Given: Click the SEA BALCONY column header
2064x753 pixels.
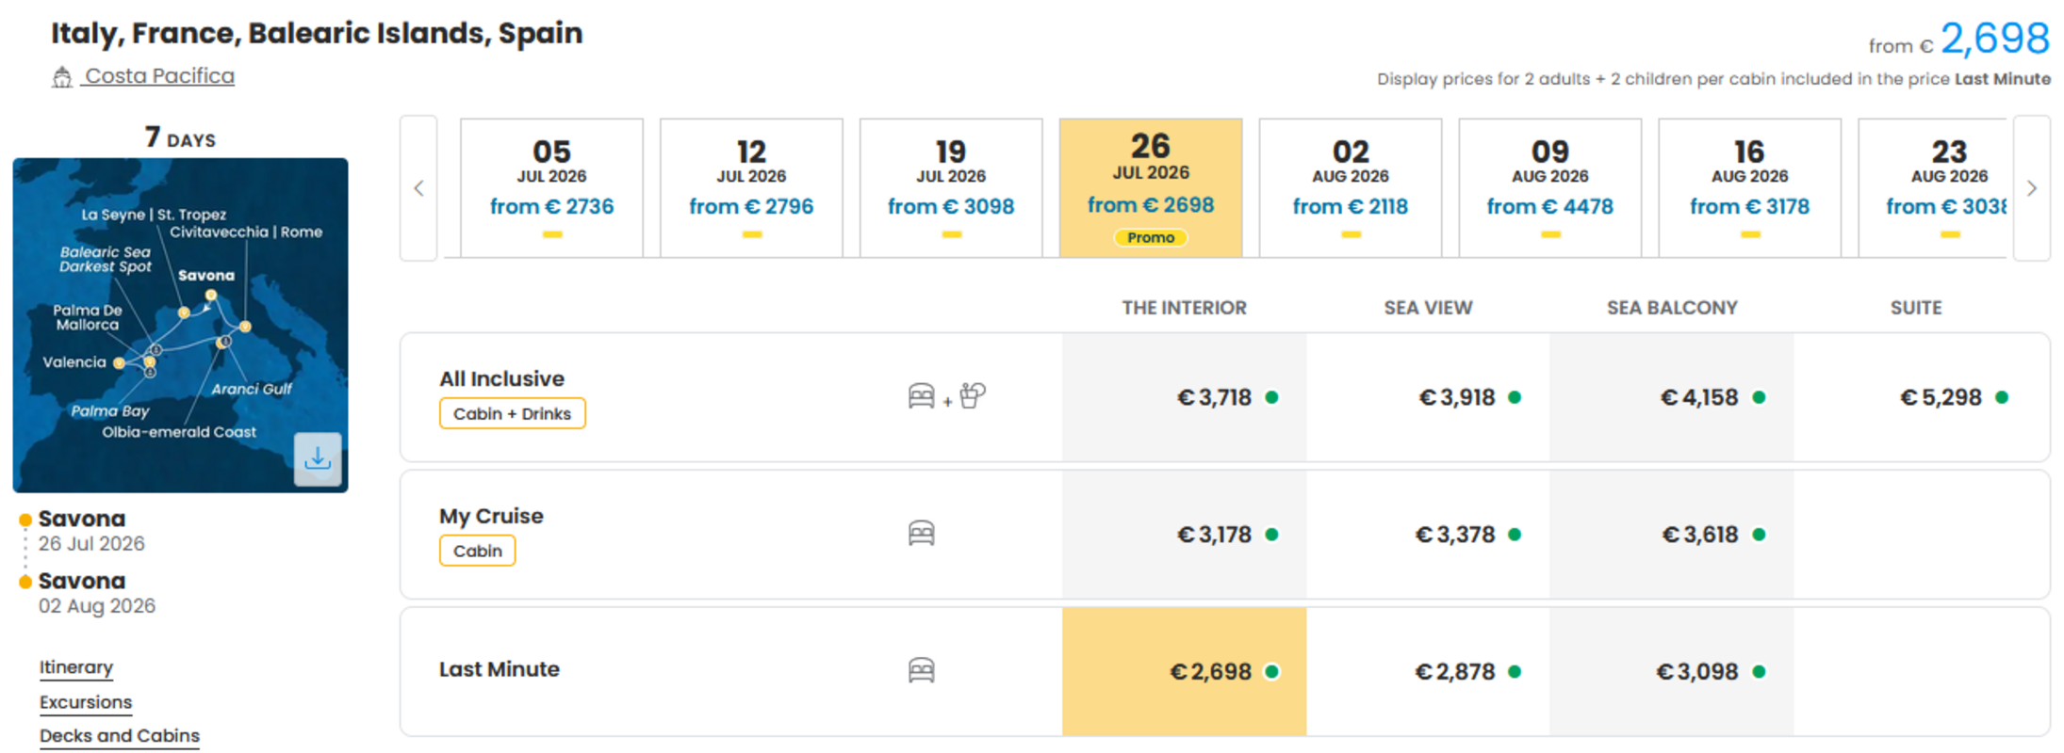Looking at the screenshot, I should pos(1672,308).
